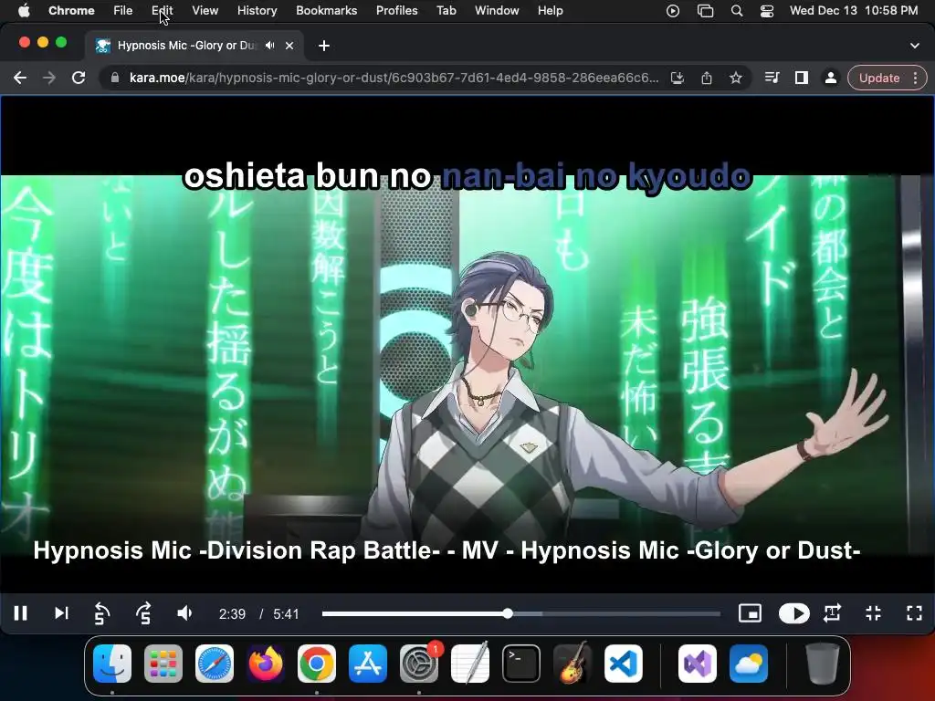935x701 pixels.
Task: Click the video title overlay text
Action: (x=446, y=550)
